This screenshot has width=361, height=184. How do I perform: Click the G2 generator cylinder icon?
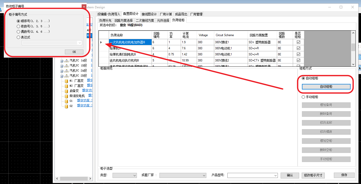coord(66,106)
